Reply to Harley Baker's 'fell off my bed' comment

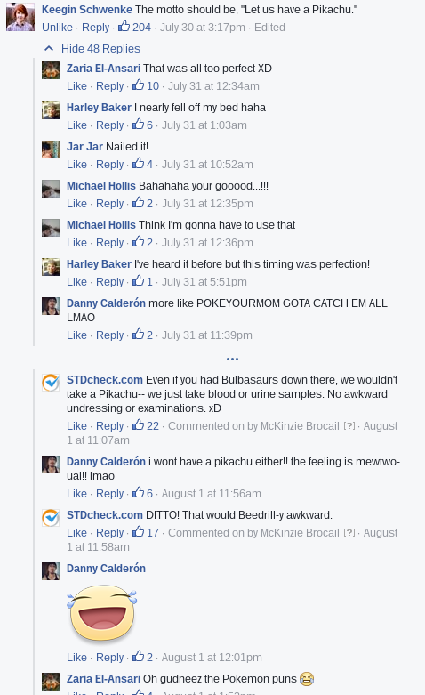pos(109,125)
